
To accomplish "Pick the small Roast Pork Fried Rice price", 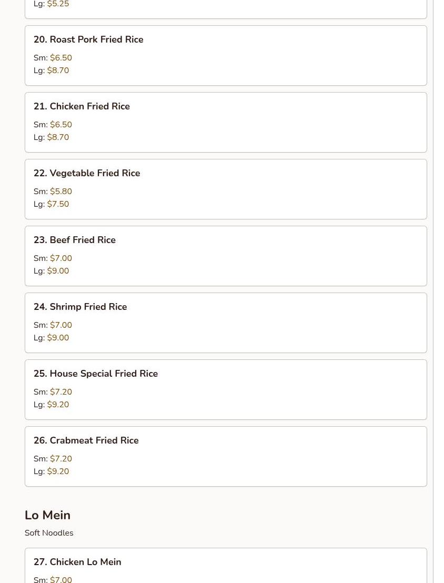I will click(x=61, y=58).
